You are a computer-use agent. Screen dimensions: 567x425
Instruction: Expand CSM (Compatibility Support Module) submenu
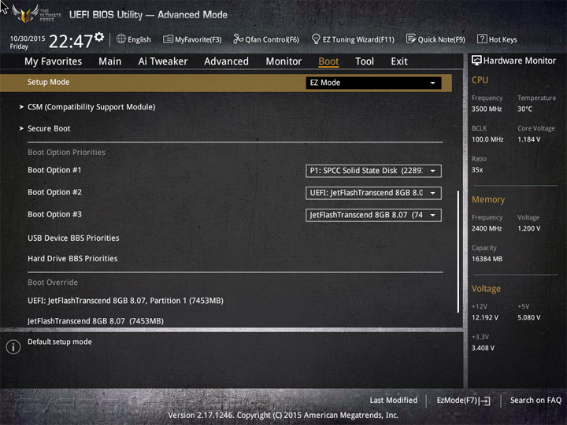tap(91, 107)
